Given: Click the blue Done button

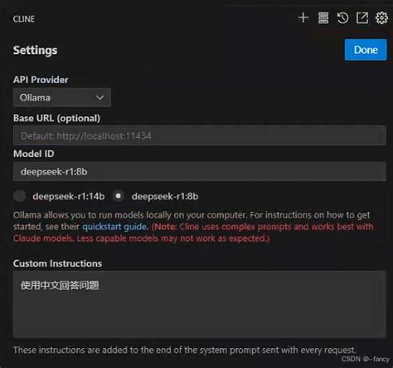Looking at the screenshot, I should [x=366, y=50].
